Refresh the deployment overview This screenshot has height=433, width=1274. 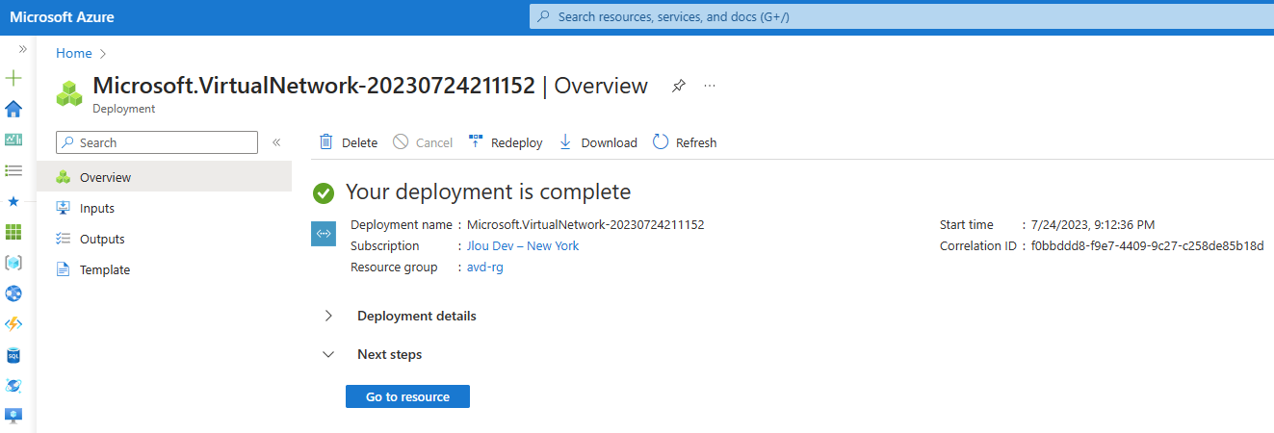tap(685, 142)
